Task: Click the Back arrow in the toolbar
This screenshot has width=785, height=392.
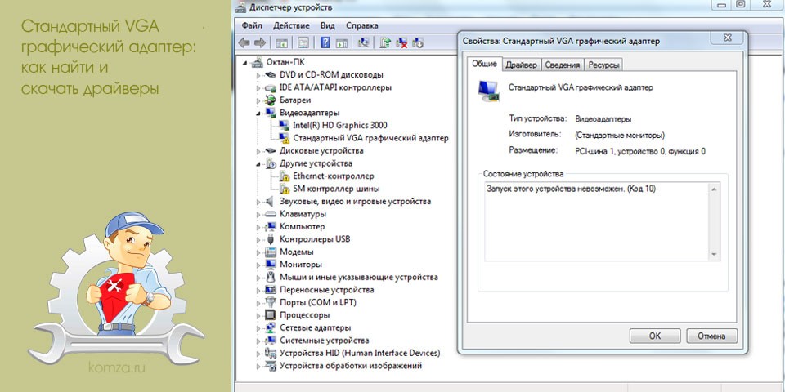Action: (244, 43)
